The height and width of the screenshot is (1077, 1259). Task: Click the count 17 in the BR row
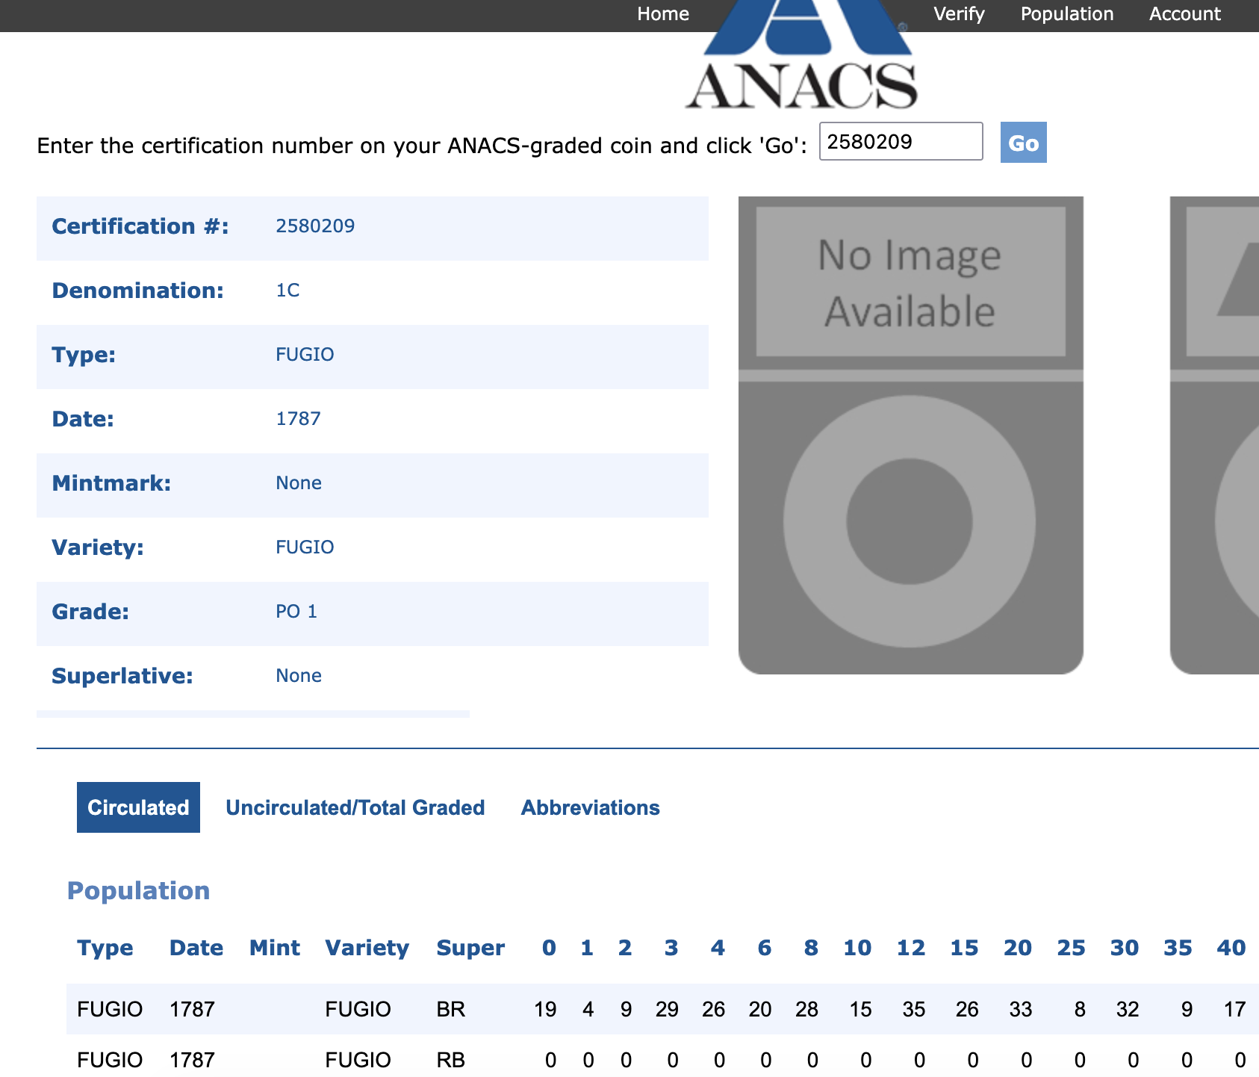(1235, 1010)
